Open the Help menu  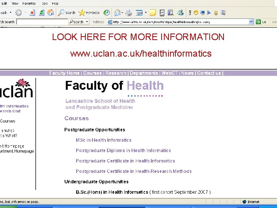(55, 3)
